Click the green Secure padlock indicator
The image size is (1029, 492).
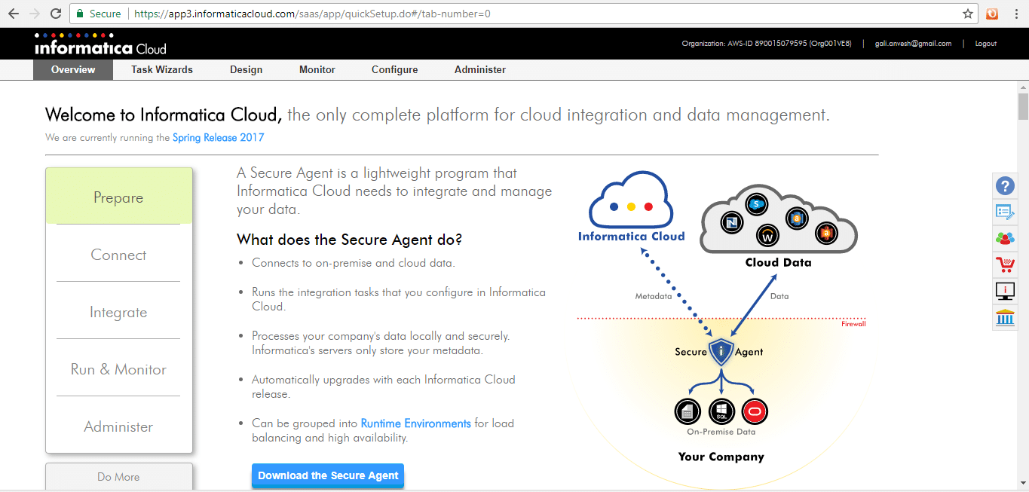[x=98, y=14]
